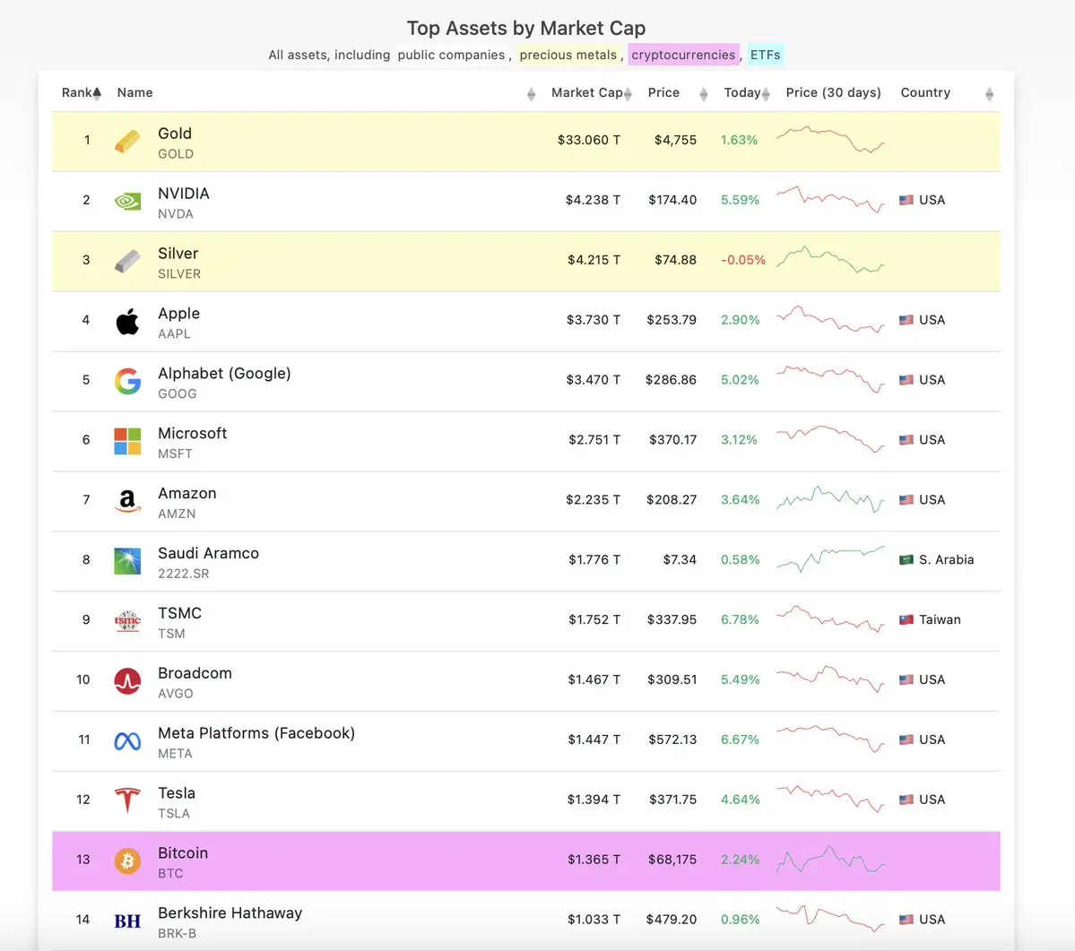Click the NVIDIA logo icon

tap(127, 201)
